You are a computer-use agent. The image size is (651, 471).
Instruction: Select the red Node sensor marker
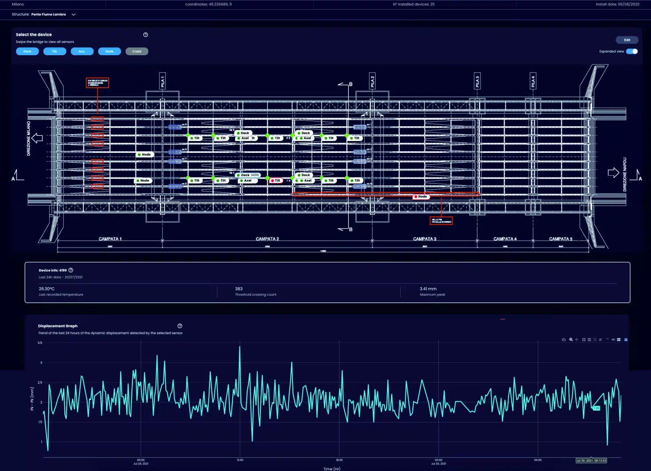pyautogui.click(x=421, y=197)
